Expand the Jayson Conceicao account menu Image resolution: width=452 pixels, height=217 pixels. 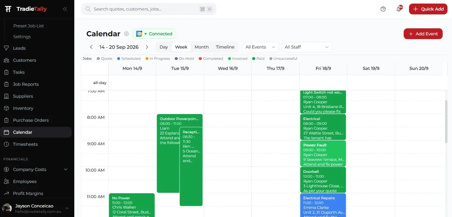tap(36, 208)
